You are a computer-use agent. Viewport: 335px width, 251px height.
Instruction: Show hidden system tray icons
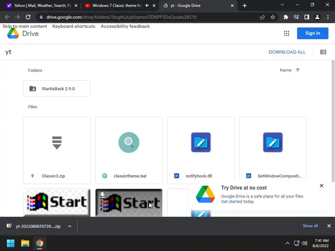pyautogui.click(x=288, y=243)
